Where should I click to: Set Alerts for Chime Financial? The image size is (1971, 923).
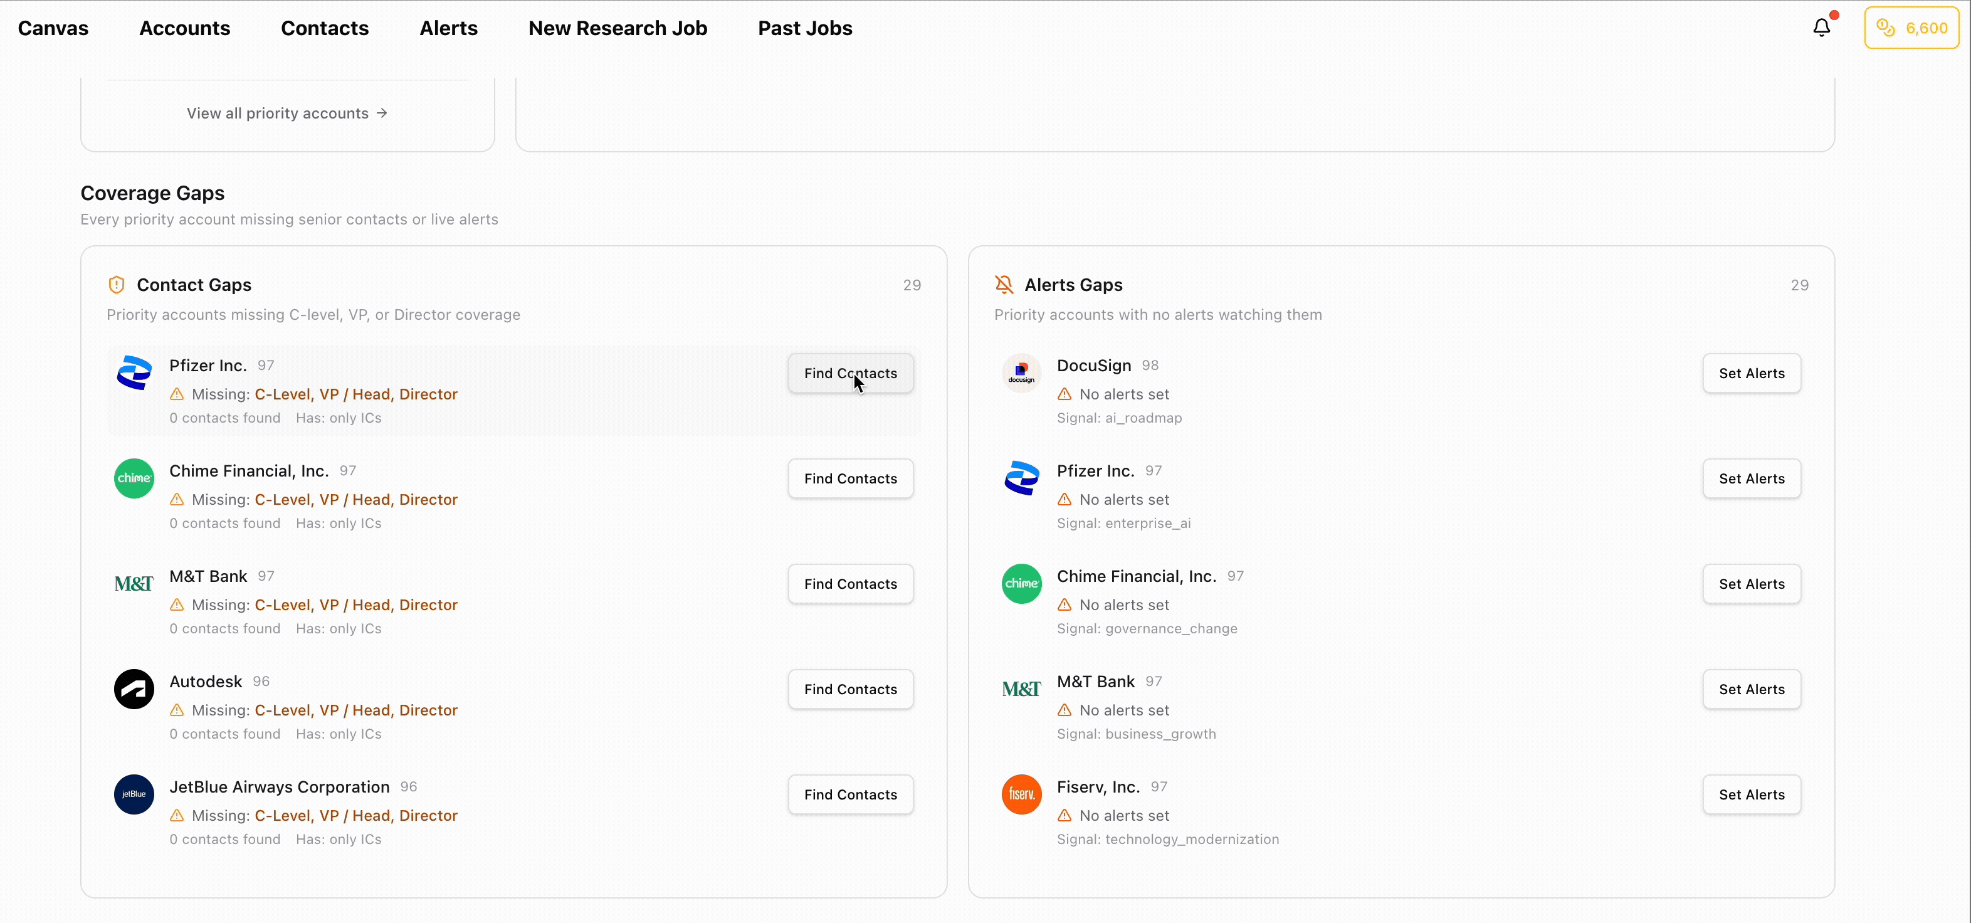pos(1752,584)
